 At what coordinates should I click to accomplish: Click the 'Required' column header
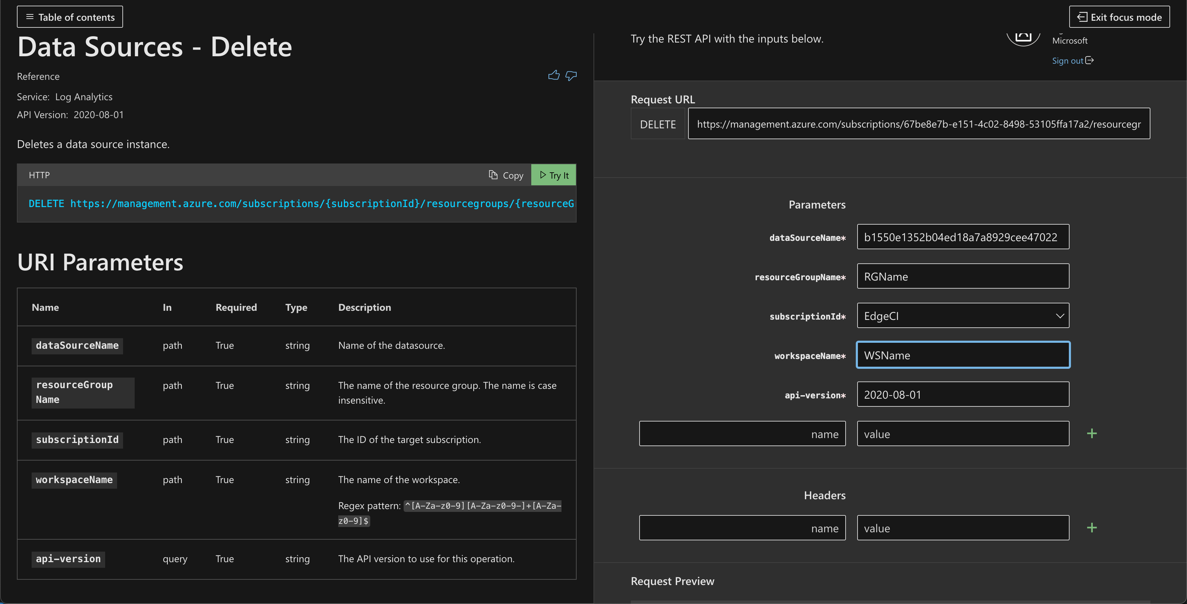(236, 307)
